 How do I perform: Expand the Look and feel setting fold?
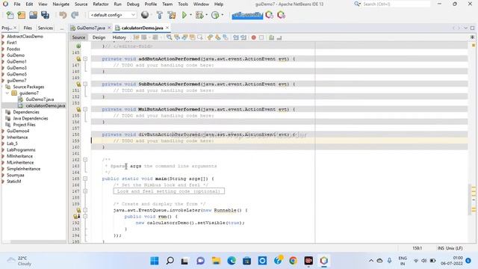click(85, 191)
